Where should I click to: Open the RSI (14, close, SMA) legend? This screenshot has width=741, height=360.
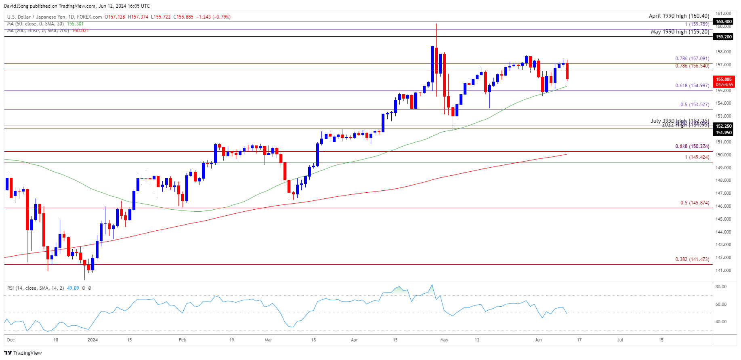click(x=36, y=288)
